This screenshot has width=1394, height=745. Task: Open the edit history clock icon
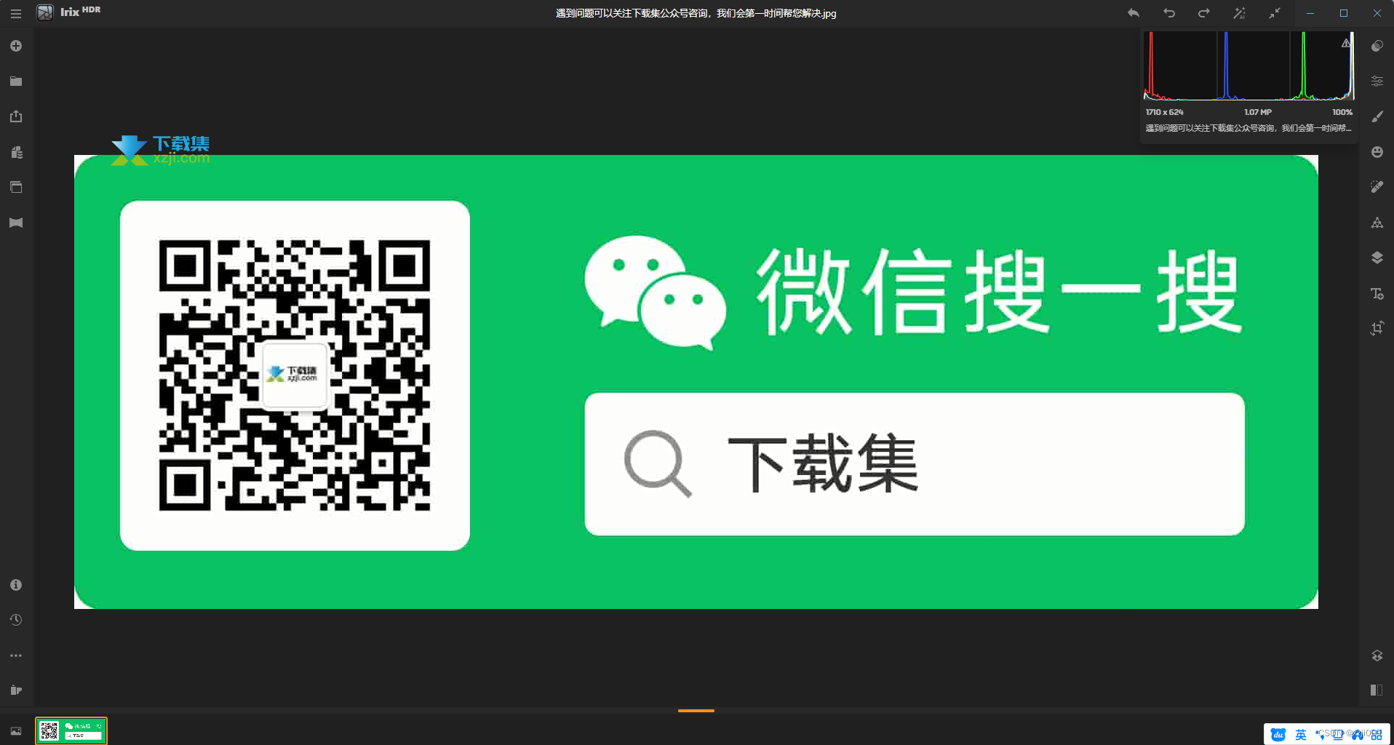pyautogui.click(x=16, y=620)
